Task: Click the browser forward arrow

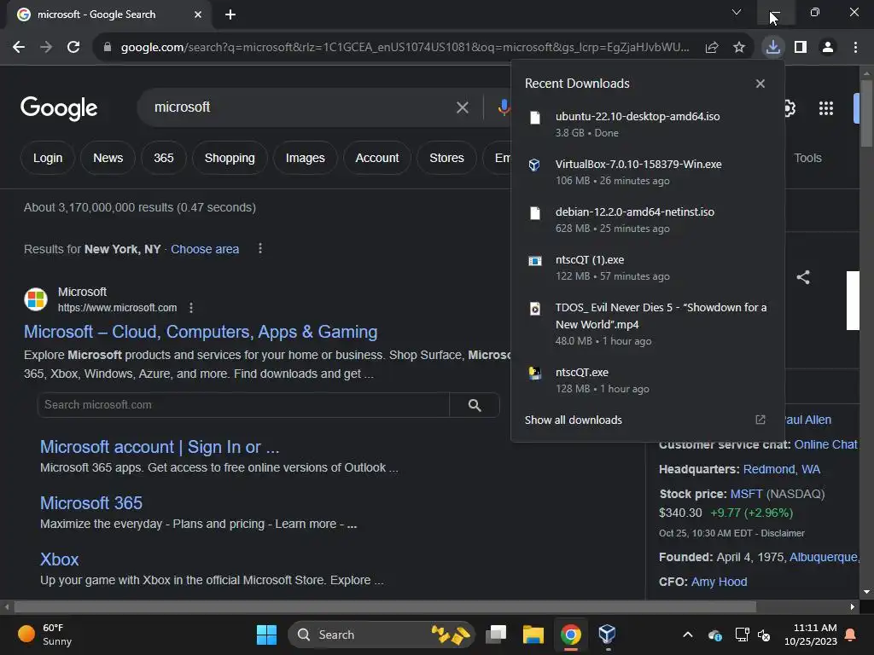Action: (x=46, y=48)
